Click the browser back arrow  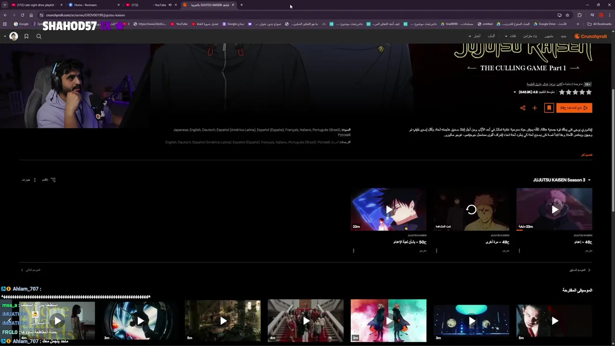[x=5, y=15]
